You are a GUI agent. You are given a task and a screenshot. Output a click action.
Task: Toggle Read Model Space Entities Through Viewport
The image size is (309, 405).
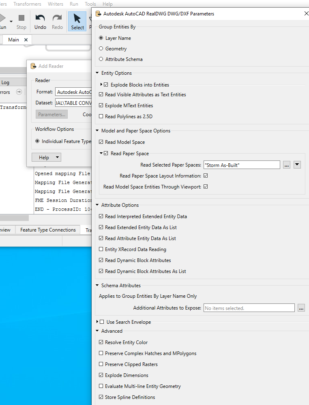tap(206, 186)
